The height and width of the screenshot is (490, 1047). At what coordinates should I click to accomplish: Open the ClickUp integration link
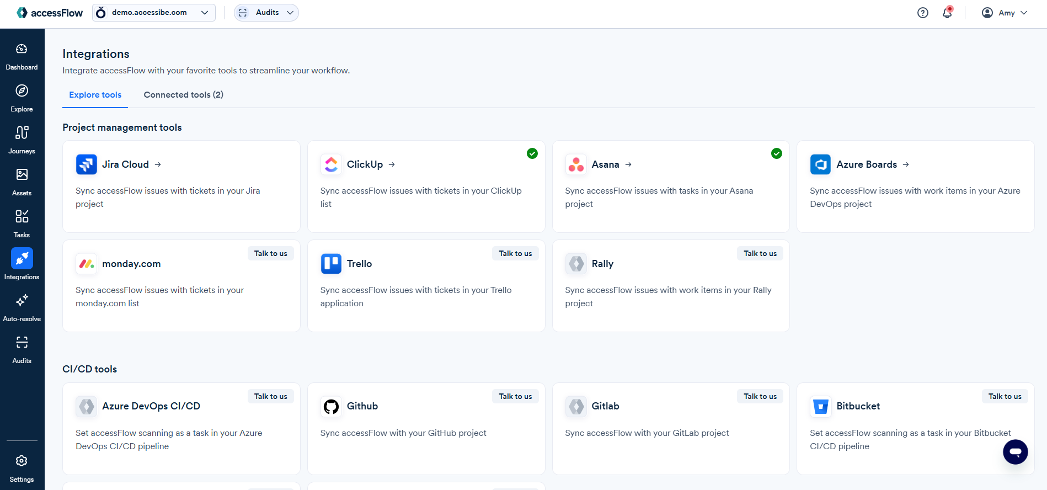tap(371, 164)
